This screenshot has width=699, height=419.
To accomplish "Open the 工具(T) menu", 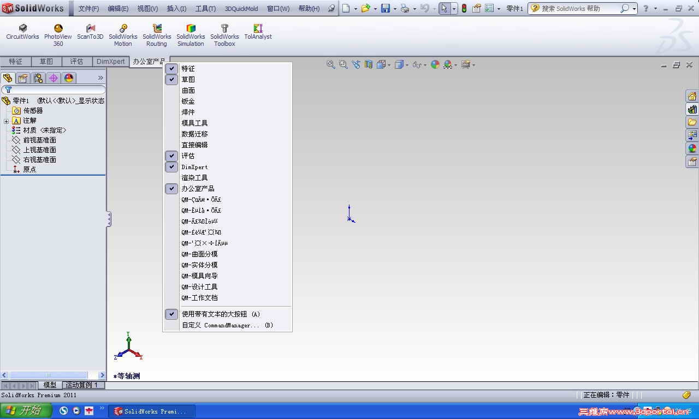I will [x=205, y=9].
